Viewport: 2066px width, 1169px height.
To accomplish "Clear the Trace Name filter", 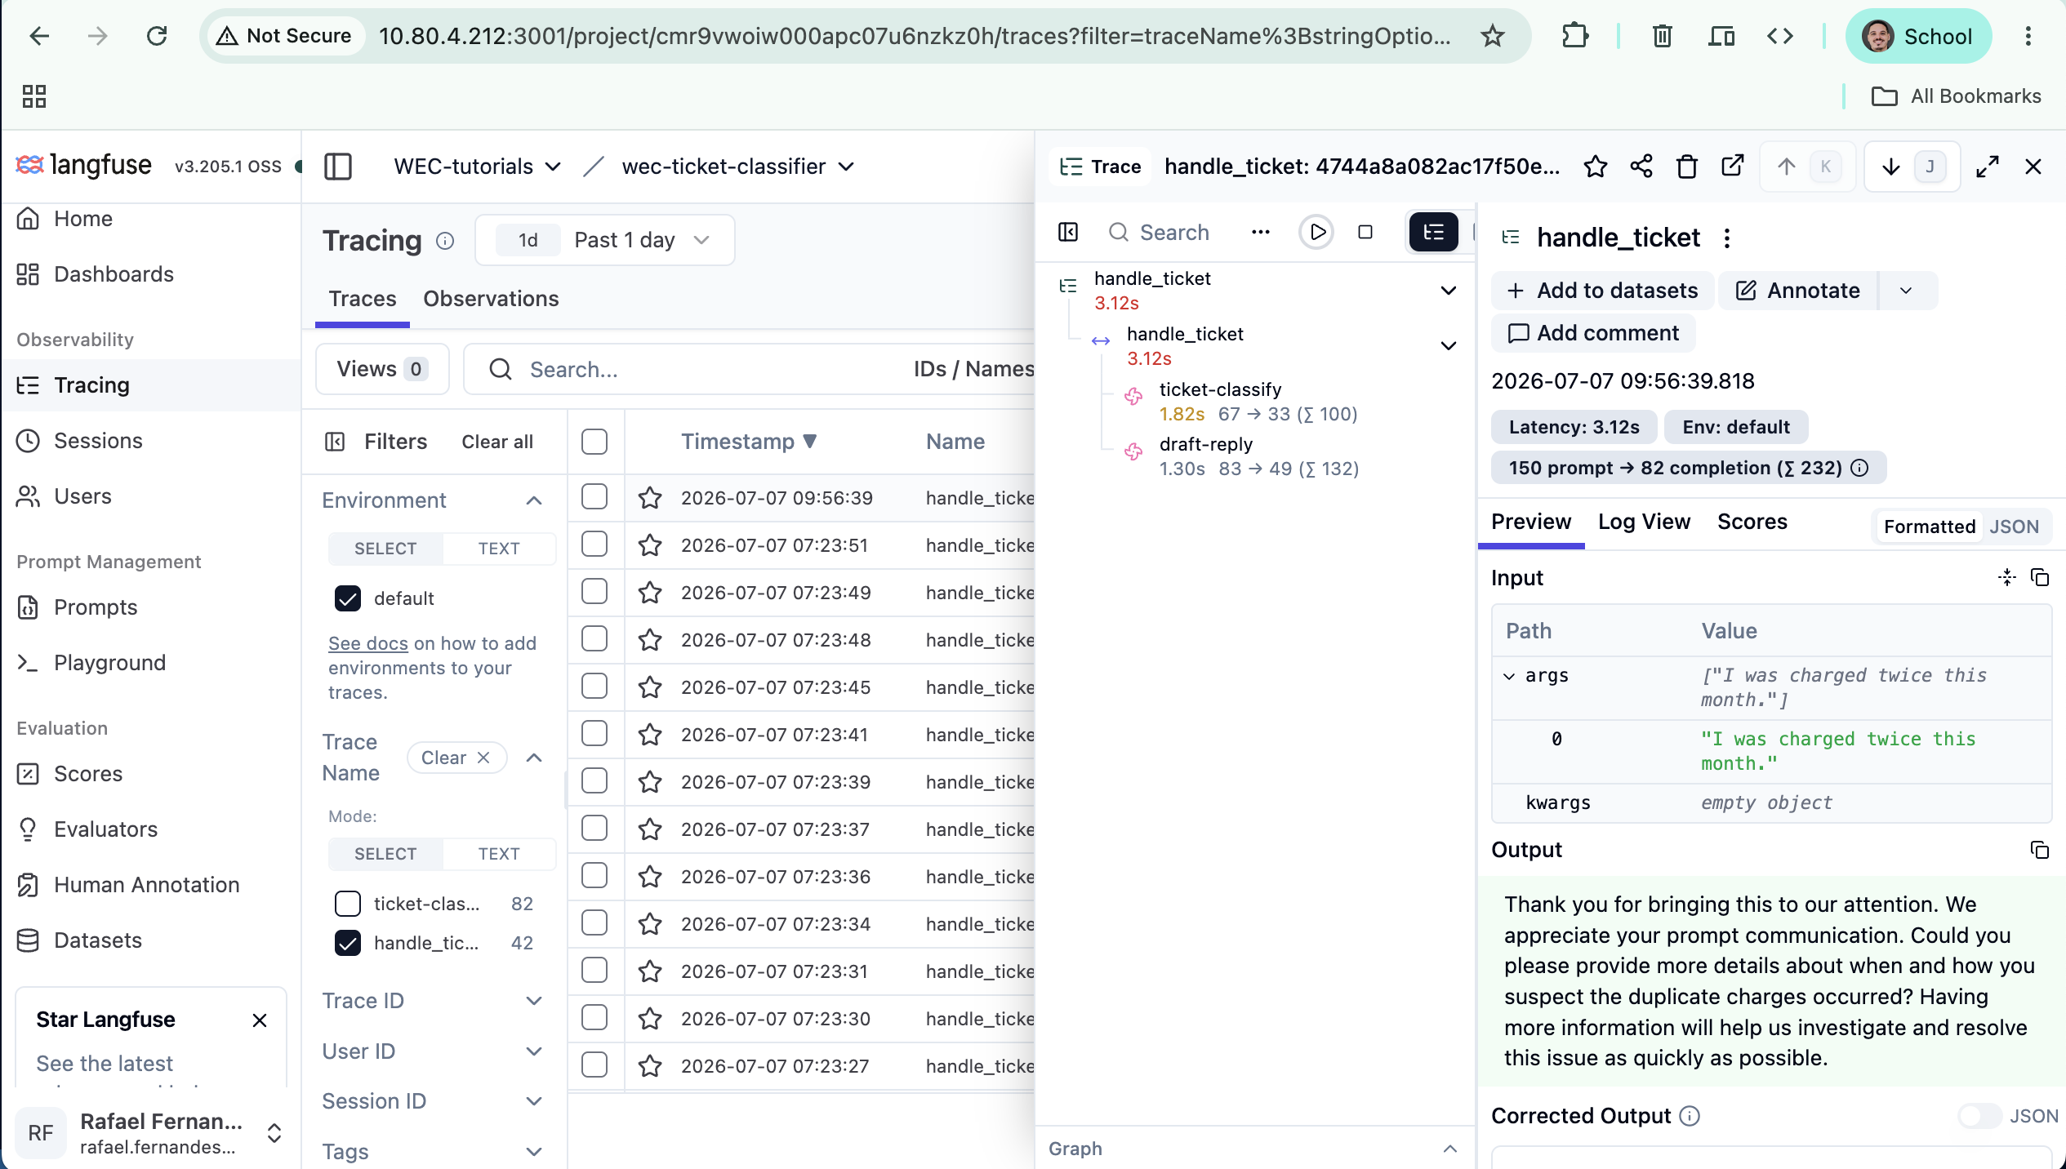I will click(x=456, y=758).
